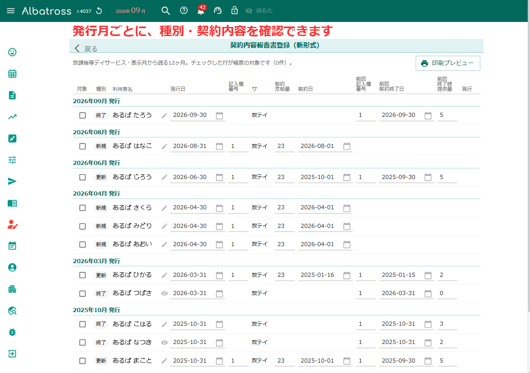Image resolution: width=530 pixels, height=373 pixels.
Task: Open 発行日 calendar picker for あるば みどり
Action: point(219,226)
